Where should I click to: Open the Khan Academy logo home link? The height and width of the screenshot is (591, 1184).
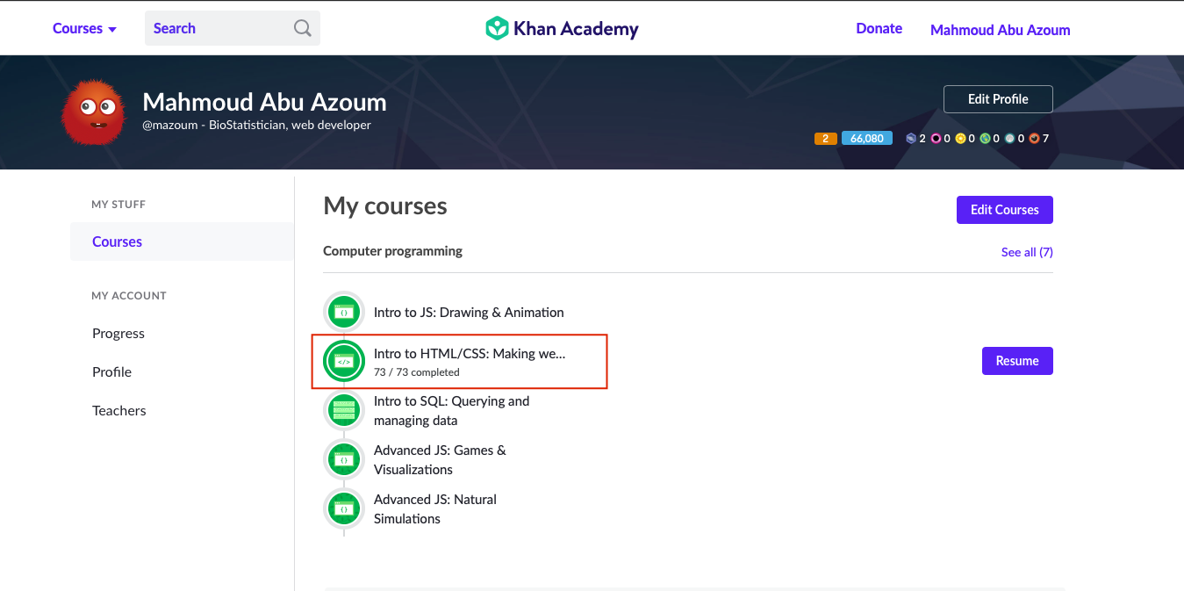[562, 28]
